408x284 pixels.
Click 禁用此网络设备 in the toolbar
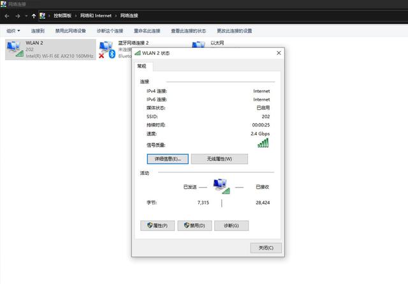pos(70,31)
